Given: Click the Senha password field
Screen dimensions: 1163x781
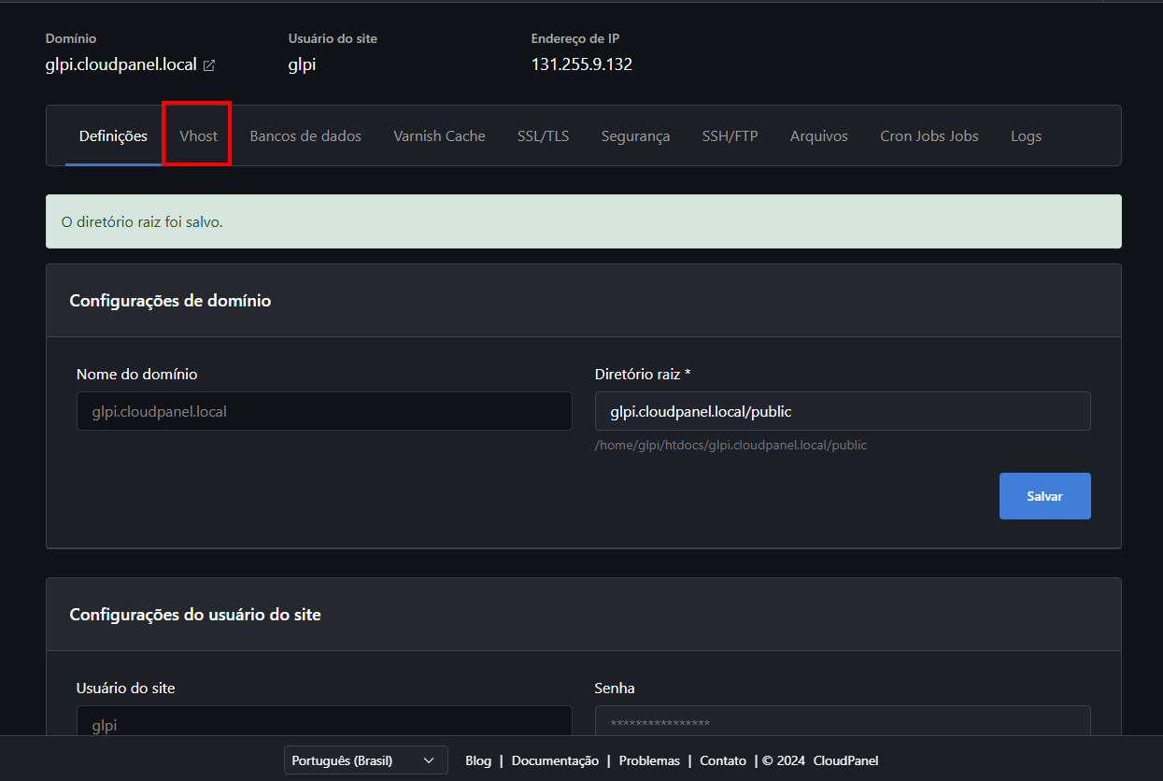Looking at the screenshot, I should [x=842, y=721].
